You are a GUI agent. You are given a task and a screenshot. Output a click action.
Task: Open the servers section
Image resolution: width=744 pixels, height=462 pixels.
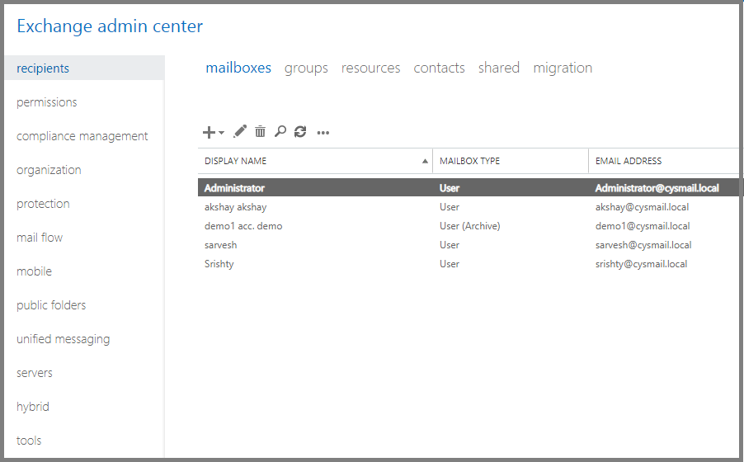(34, 373)
